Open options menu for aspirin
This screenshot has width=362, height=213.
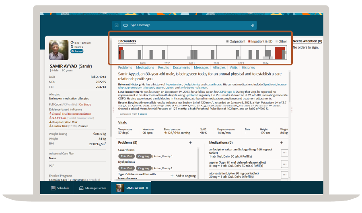[284, 164]
